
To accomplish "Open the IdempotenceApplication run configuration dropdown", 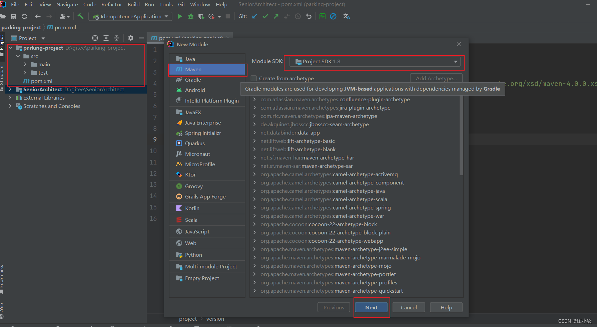I will [x=130, y=16].
